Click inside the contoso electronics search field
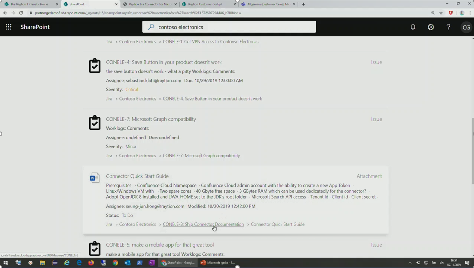The height and width of the screenshot is (268, 474). point(229,27)
